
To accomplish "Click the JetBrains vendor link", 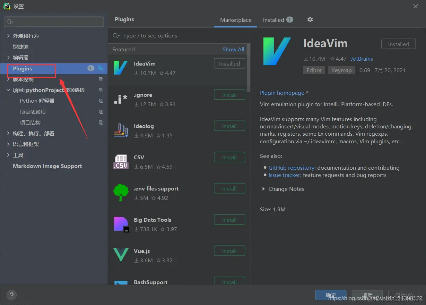I will pos(362,59).
